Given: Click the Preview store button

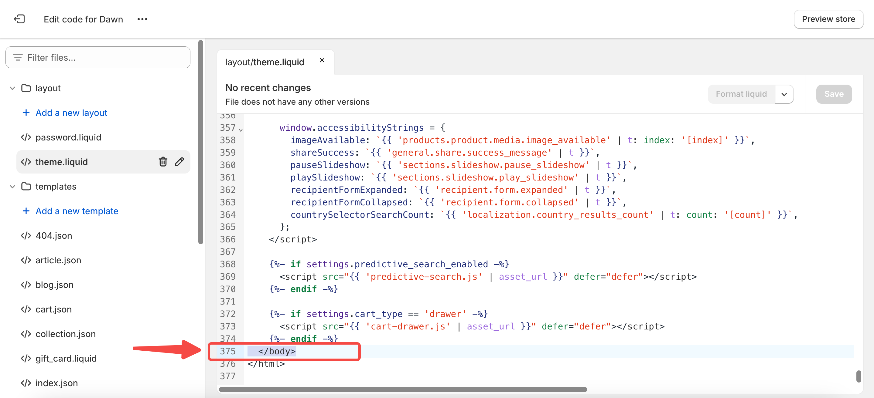Looking at the screenshot, I should point(828,19).
